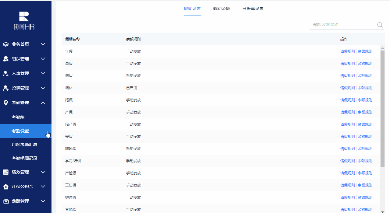Click the 绩效管理 chart icon
The height and width of the screenshot is (213, 390).
point(6,172)
